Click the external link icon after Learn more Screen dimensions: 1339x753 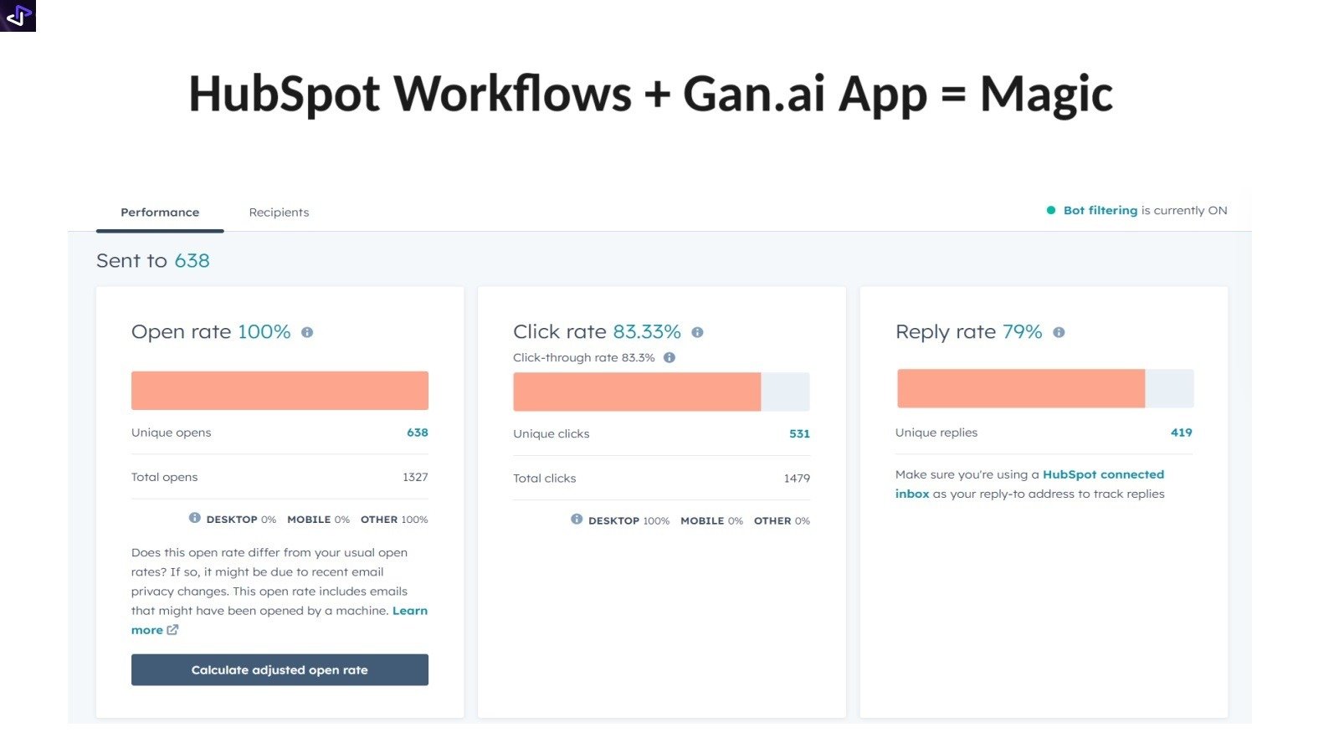(172, 630)
